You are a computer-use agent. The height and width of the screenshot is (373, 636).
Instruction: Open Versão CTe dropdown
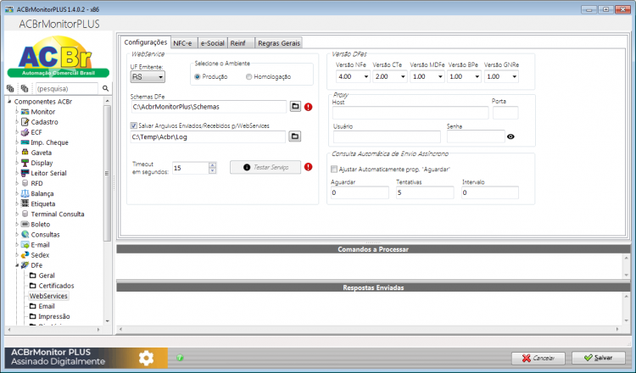390,76
